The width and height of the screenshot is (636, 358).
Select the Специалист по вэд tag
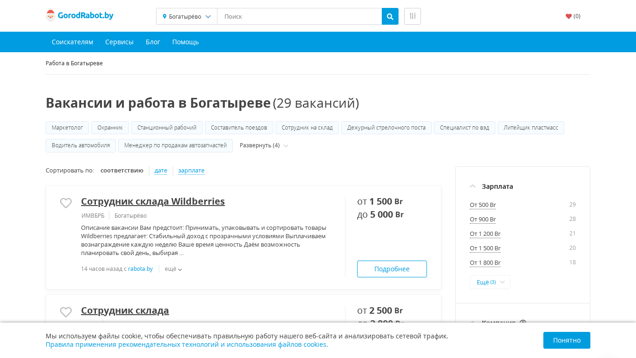click(x=465, y=128)
